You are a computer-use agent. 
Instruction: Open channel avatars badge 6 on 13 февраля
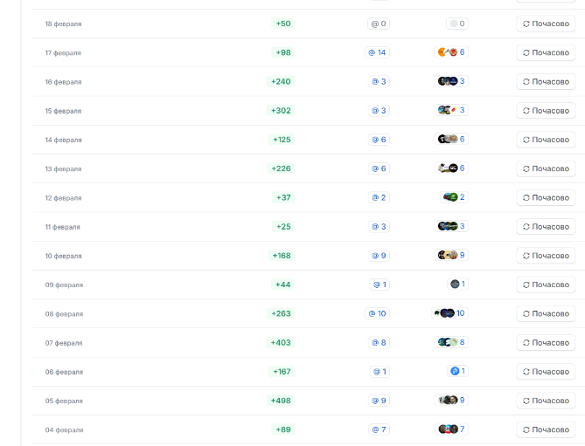(x=451, y=168)
